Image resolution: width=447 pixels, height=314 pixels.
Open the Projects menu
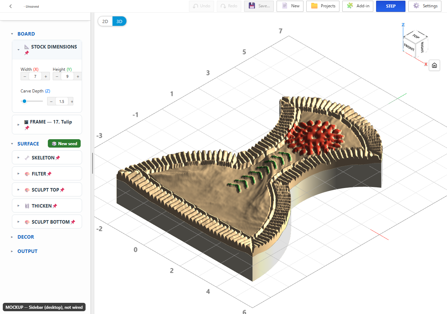323,6
